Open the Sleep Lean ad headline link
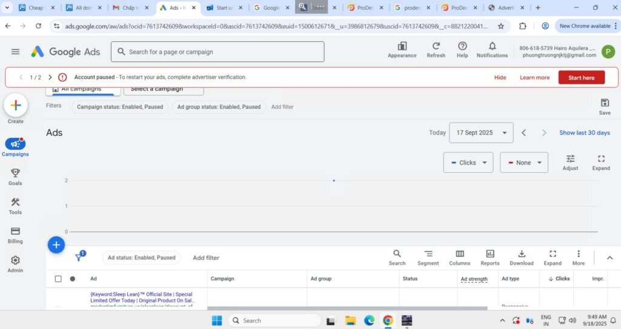This screenshot has height=329, width=621. coord(142,297)
